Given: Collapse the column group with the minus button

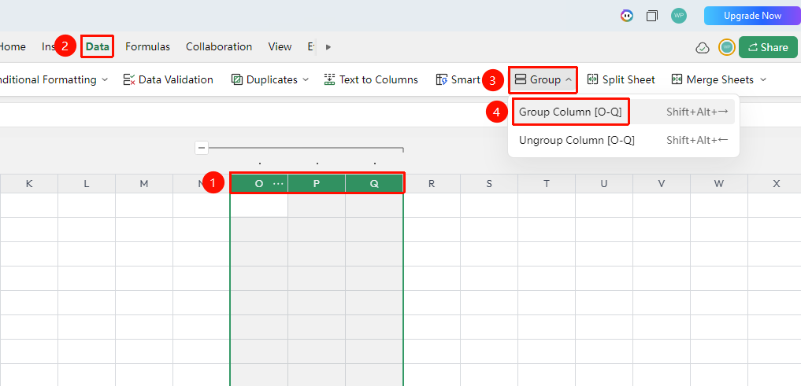Looking at the screenshot, I should tap(202, 148).
